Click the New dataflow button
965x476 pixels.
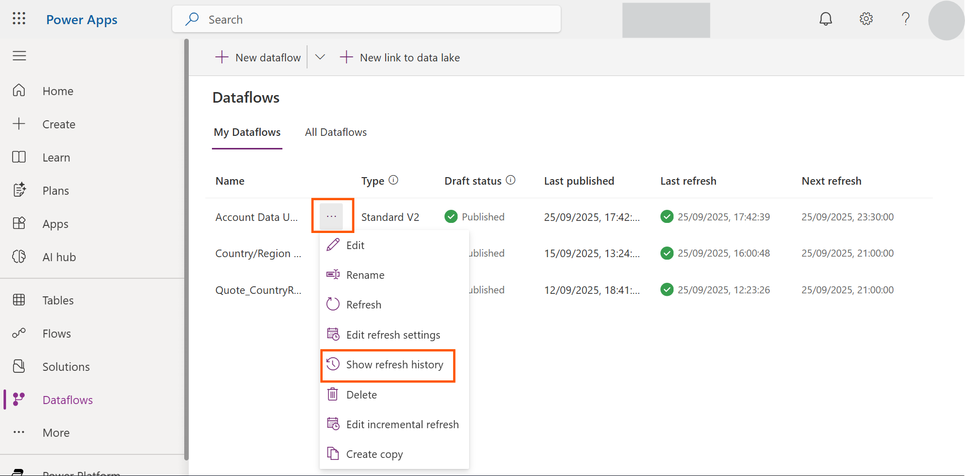tap(258, 57)
